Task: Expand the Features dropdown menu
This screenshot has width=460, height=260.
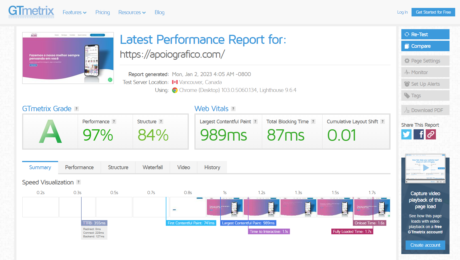Action: (75, 12)
